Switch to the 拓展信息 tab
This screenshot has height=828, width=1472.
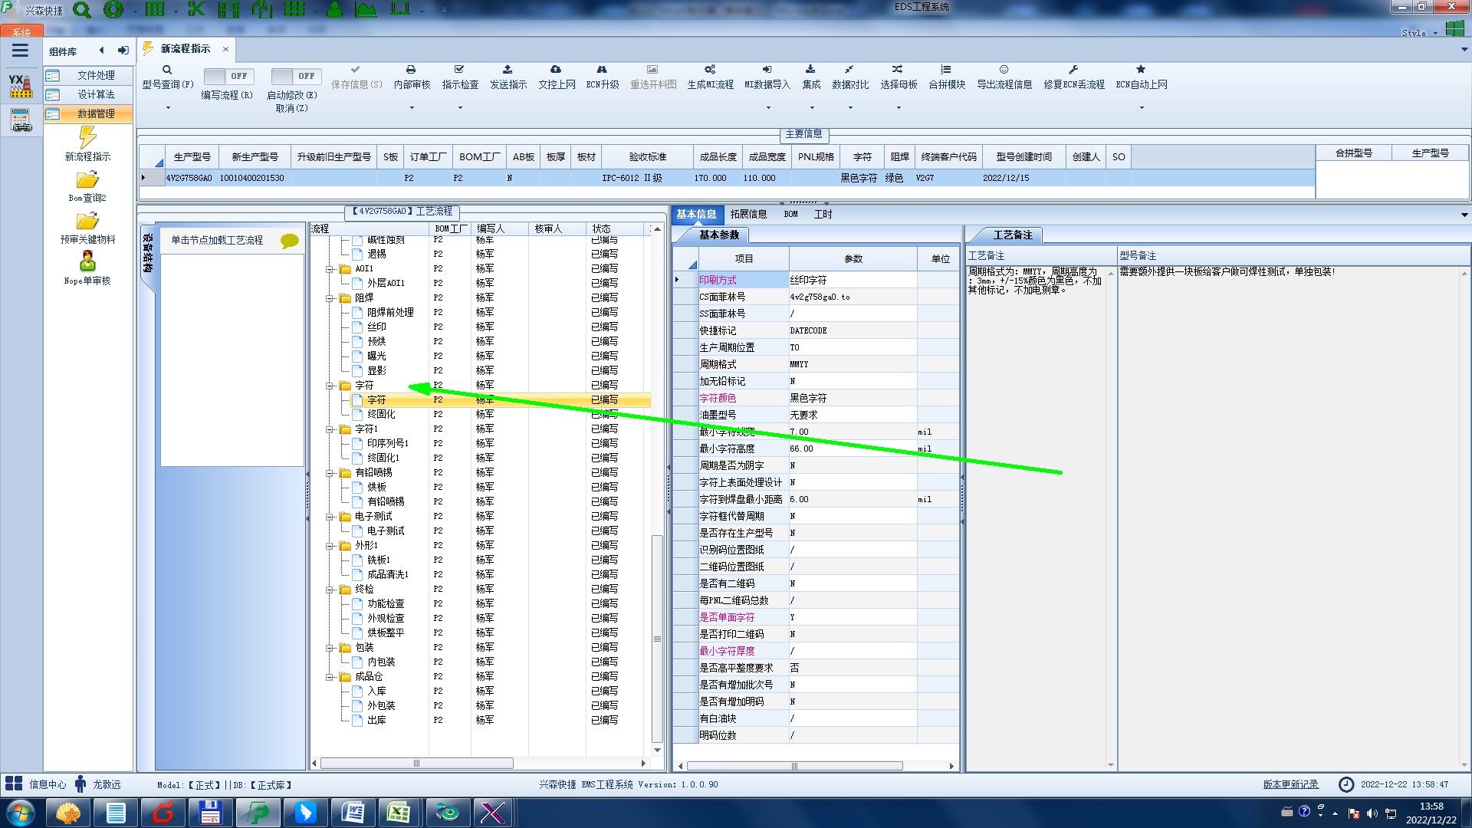(748, 215)
